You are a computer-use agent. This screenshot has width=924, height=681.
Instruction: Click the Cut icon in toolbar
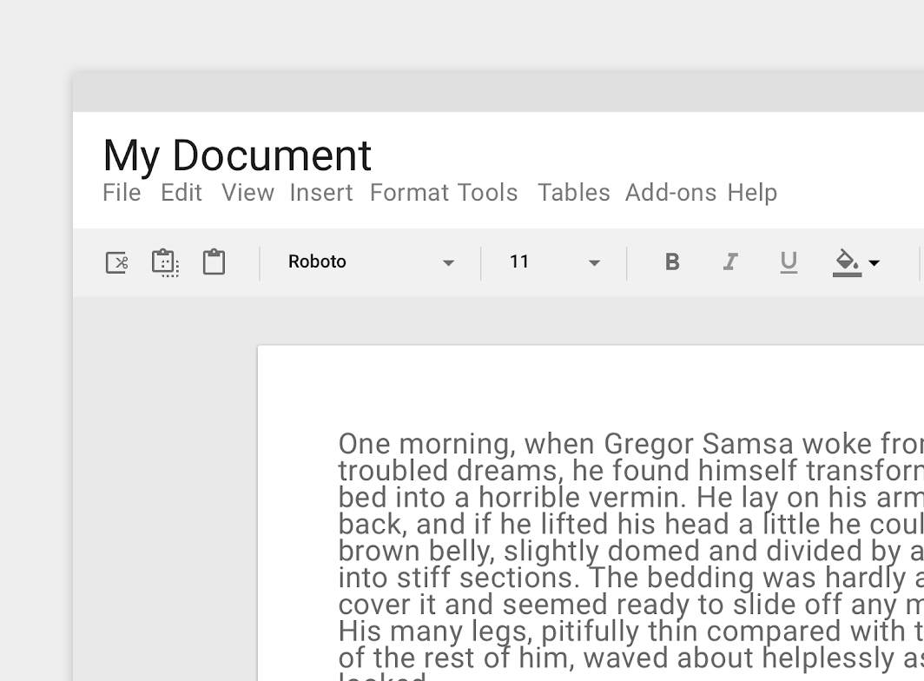tap(116, 262)
